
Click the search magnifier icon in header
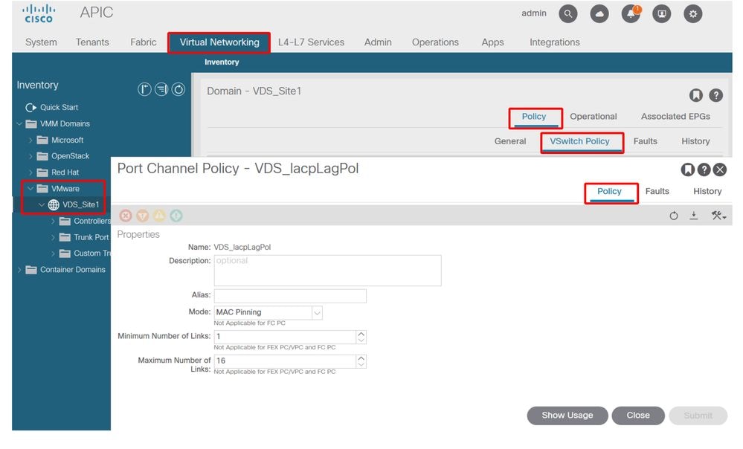pos(567,13)
